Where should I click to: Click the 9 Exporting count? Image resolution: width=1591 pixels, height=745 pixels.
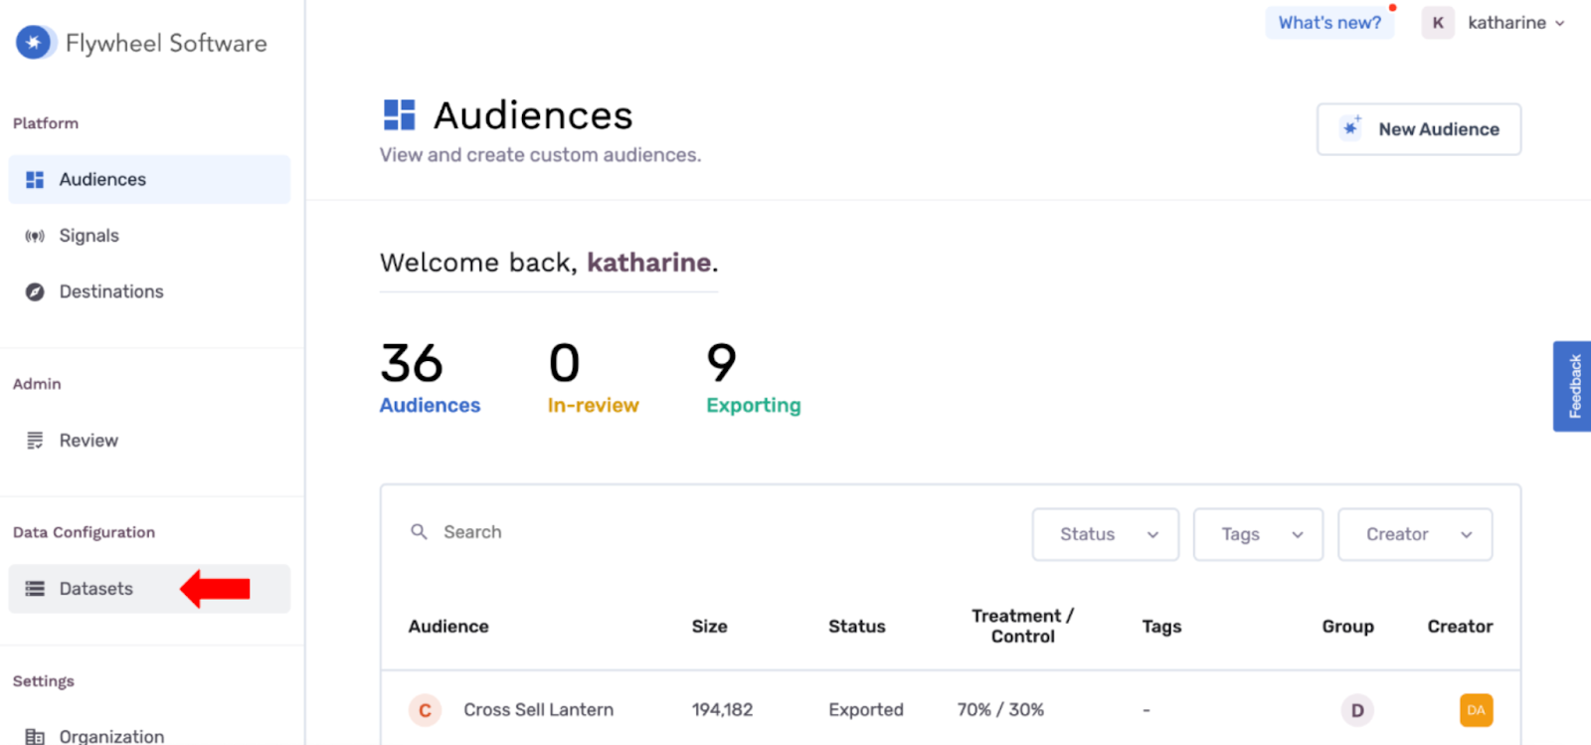tap(753, 378)
